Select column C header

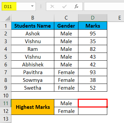[x=66, y=18]
